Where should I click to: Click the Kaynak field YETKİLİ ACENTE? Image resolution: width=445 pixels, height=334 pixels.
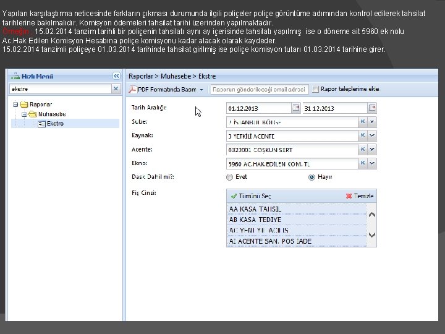click(x=292, y=136)
